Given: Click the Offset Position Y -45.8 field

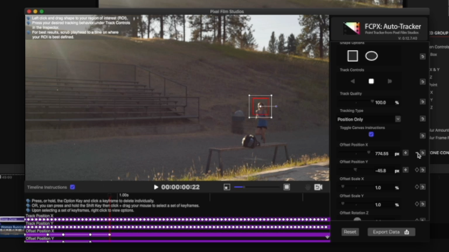Looking at the screenshot, I should point(381,170).
